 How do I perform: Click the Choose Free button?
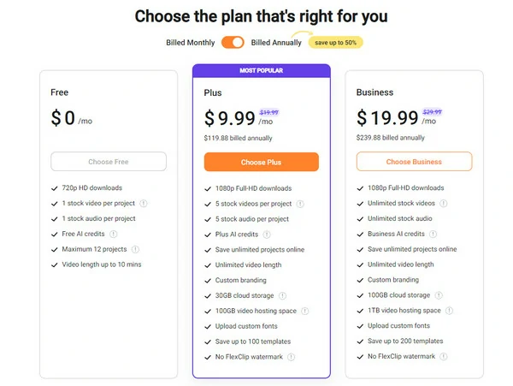point(109,162)
